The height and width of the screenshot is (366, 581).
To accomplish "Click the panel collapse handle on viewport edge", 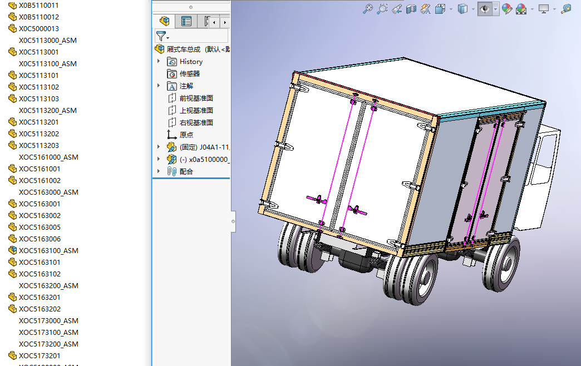I will (233, 221).
